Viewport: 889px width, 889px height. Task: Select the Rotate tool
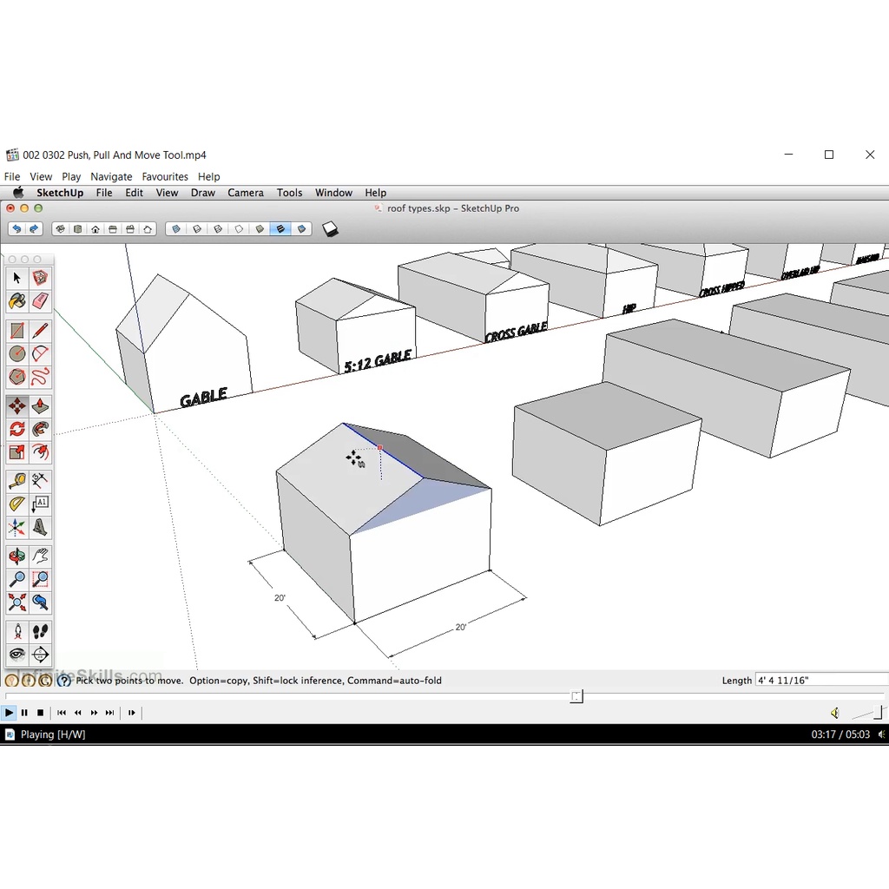pos(16,429)
